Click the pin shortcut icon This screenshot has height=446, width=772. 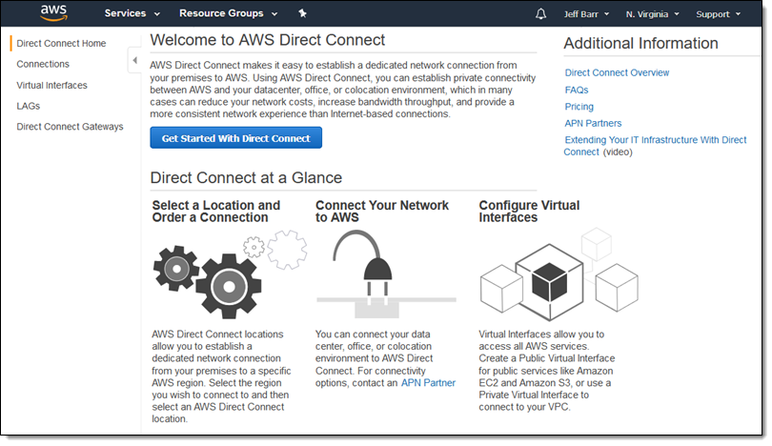click(x=302, y=13)
